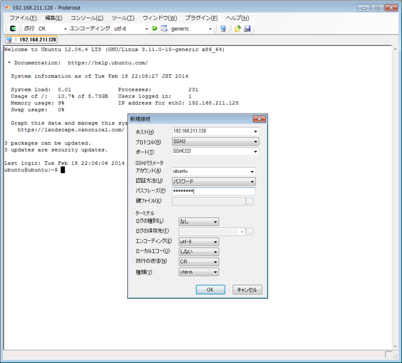402x363 pixels.
Task: Click the line feed display icon beside generic
Action: [x=164, y=29]
